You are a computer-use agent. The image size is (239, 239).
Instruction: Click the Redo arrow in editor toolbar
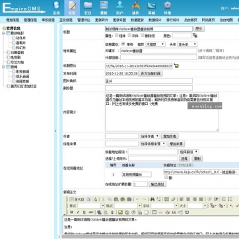click(x=144, y=199)
